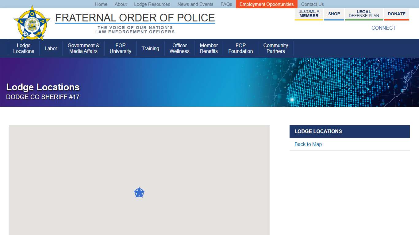This screenshot has height=235, width=419.
Task: Click the Back to Map link
Action: pyautogui.click(x=308, y=144)
